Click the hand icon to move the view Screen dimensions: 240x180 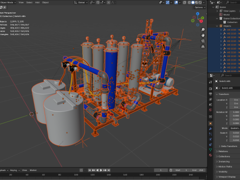coord(203,35)
